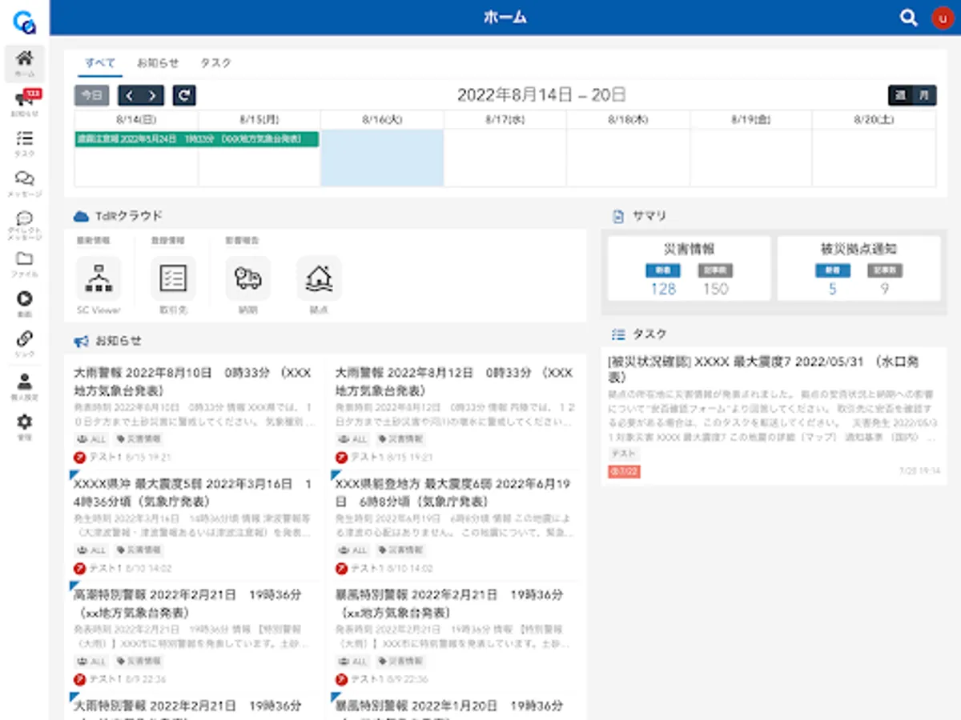
Task: Click the タスク section heading on right
Action: 649,334
